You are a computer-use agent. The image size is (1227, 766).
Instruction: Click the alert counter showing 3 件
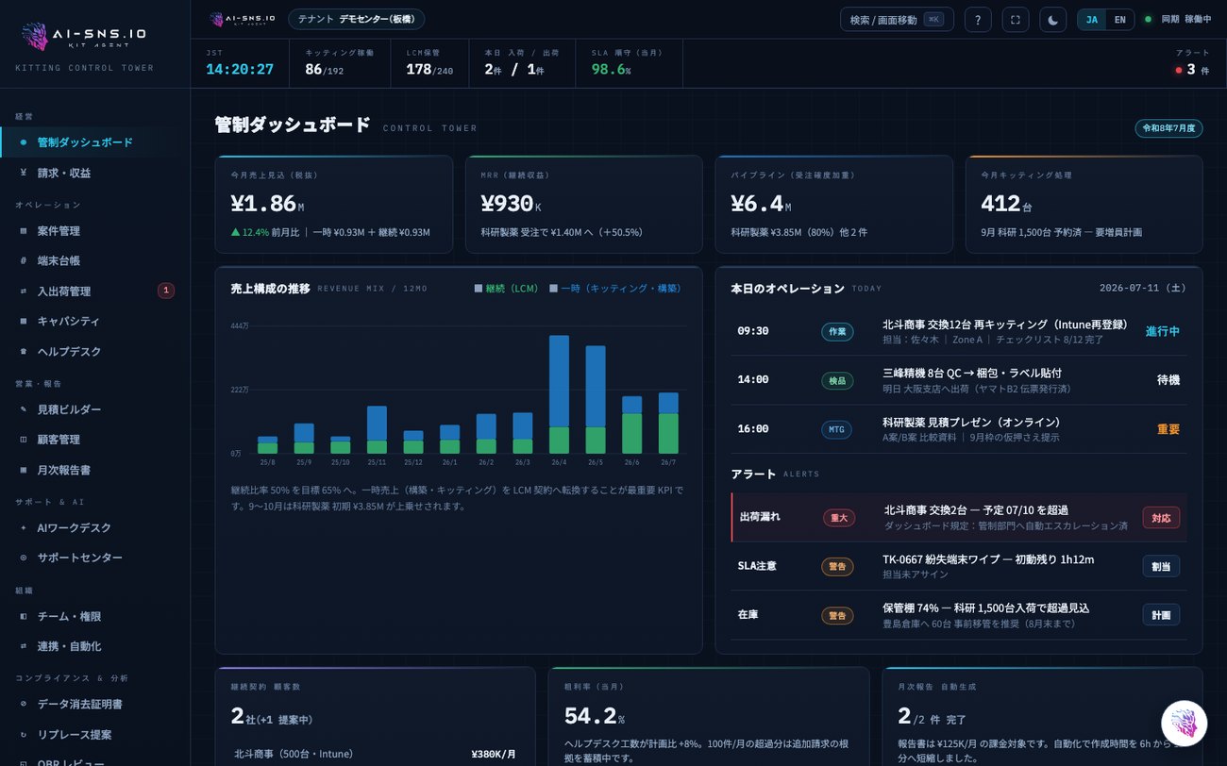tap(1192, 70)
